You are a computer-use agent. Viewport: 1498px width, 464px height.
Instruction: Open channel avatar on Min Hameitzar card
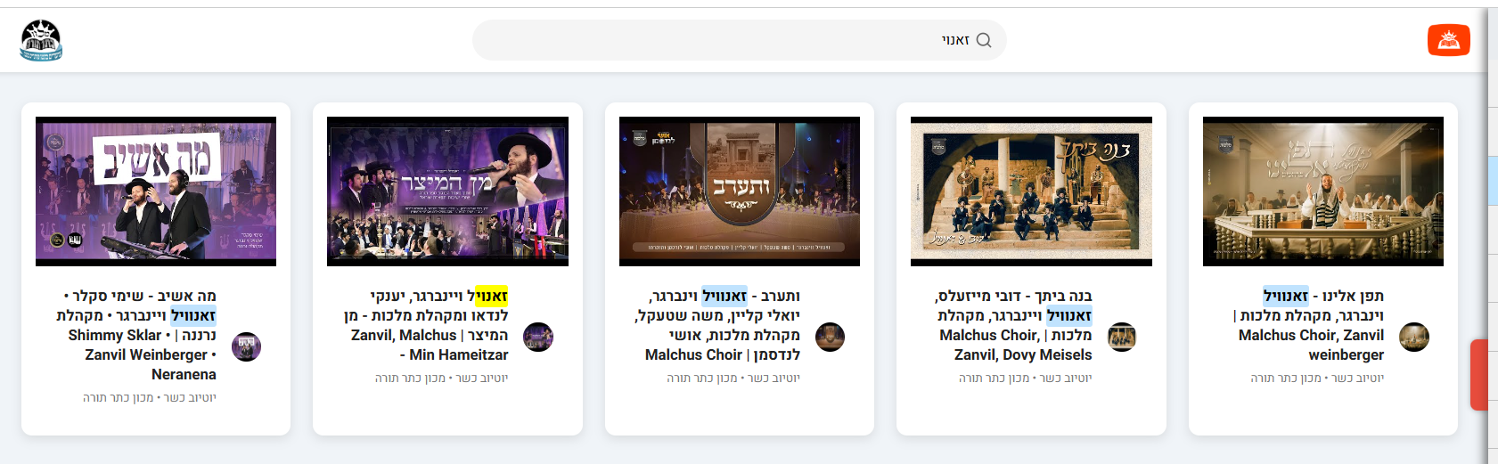point(538,337)
